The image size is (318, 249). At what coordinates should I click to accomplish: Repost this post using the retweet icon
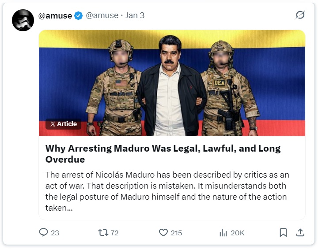click(x=102, y=232)
